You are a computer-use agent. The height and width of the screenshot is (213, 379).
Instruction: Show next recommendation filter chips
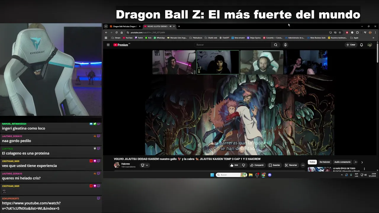tap(362, 162)
